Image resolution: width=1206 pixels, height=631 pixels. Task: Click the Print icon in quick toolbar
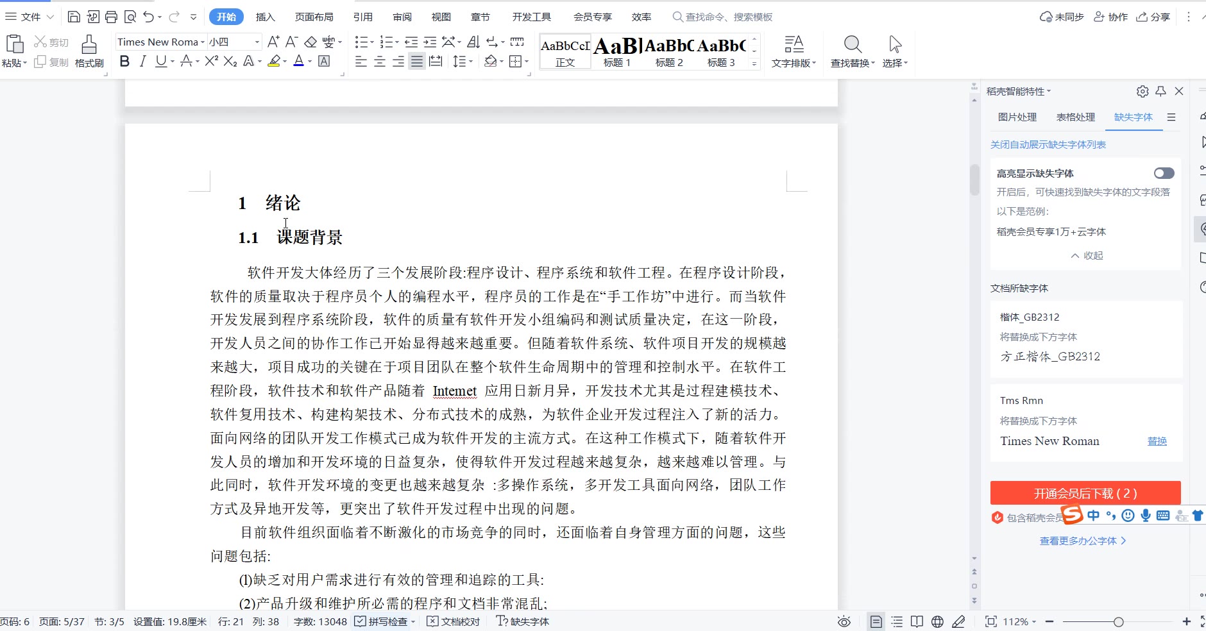pyautogui.click(x=111, y=17)
